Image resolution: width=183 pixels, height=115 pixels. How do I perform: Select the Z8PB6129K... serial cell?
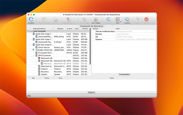click(60, 50)
